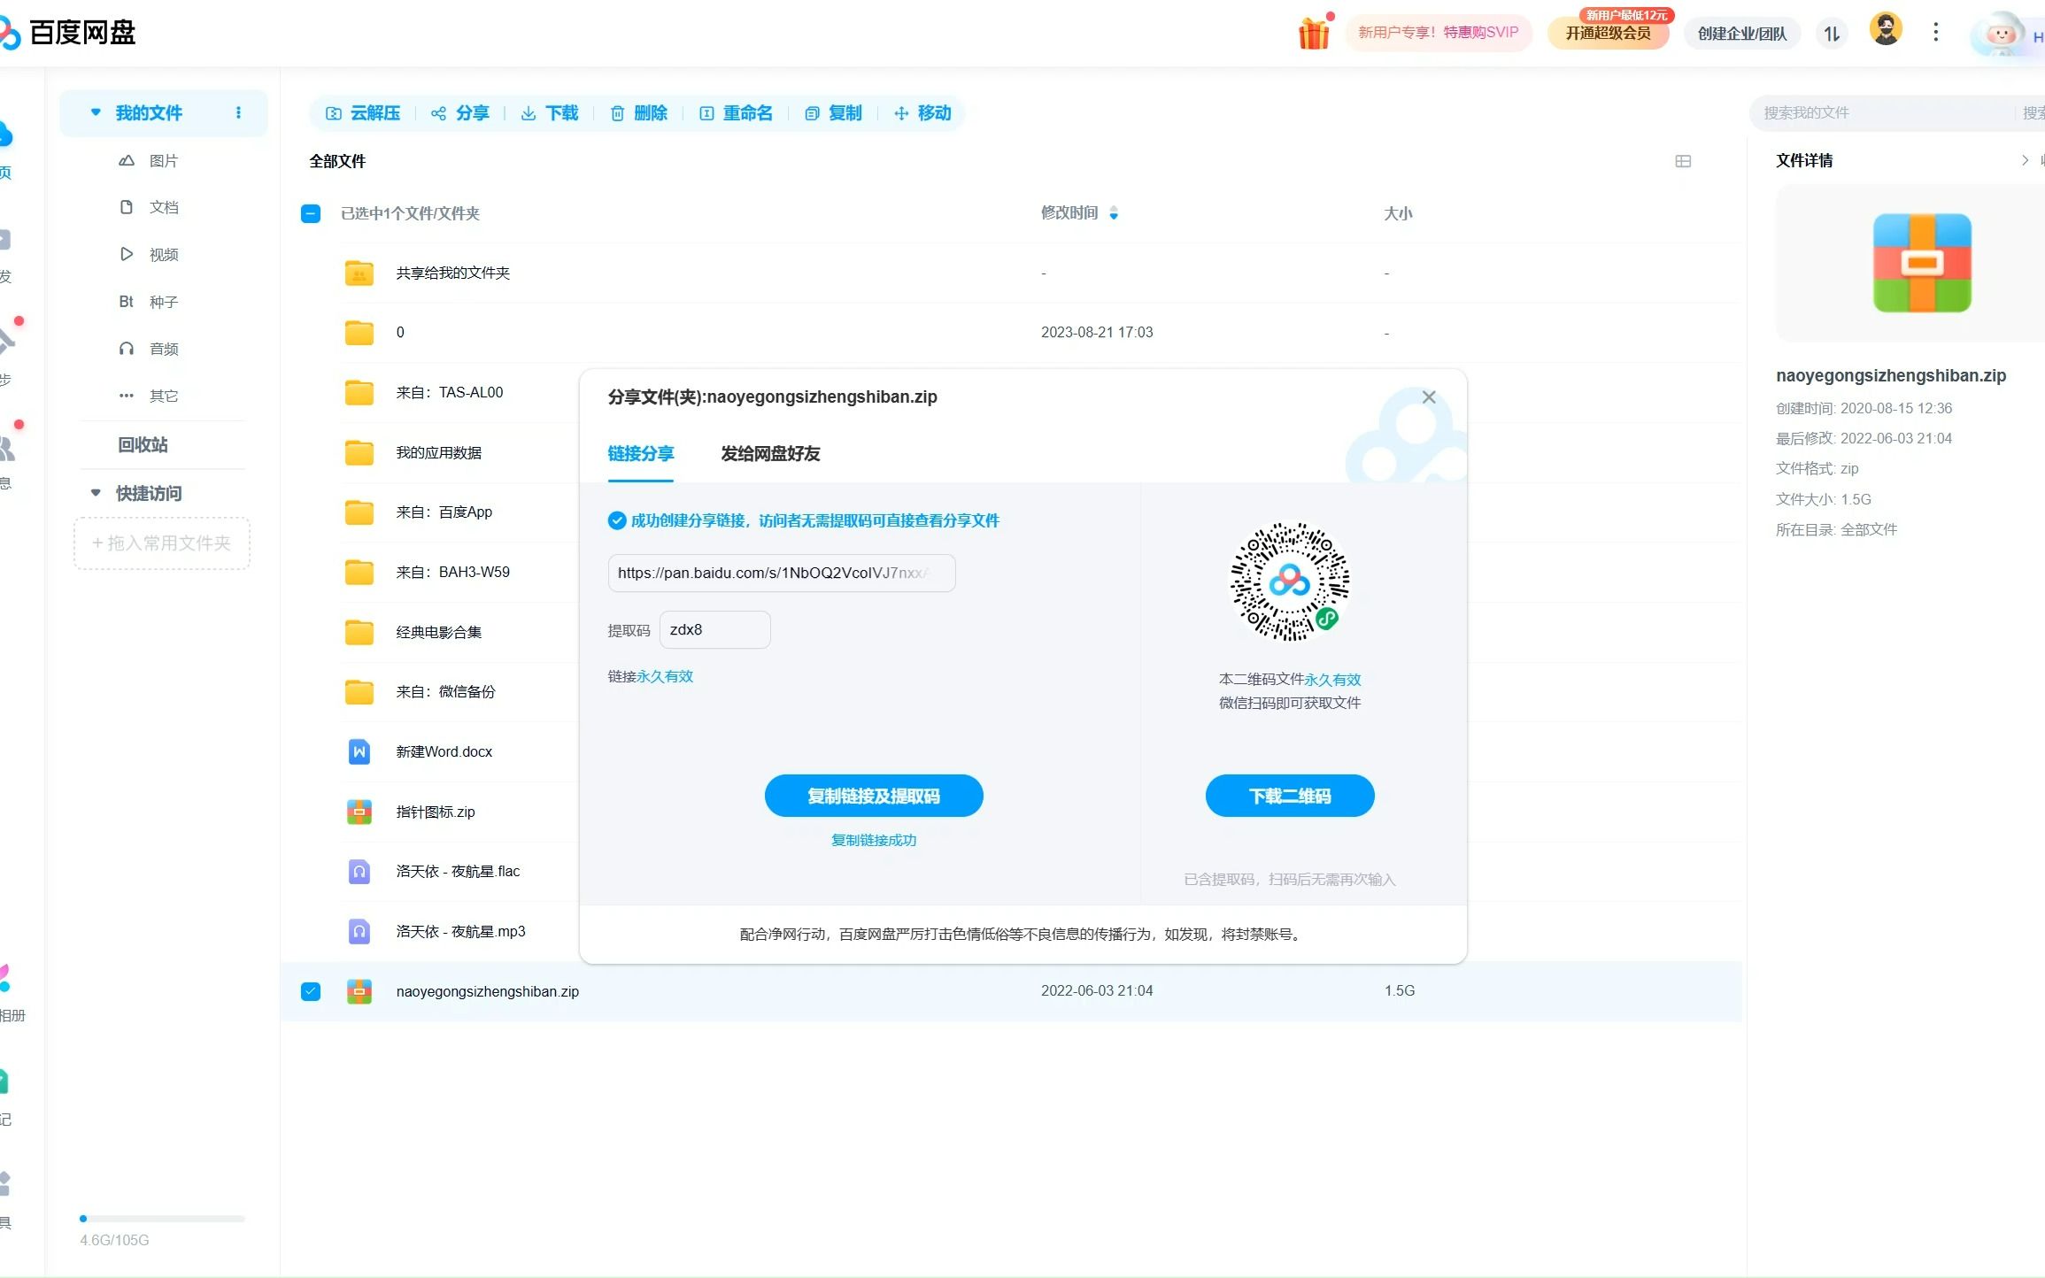Open the 来自：微信备份 folder

tap(444, 691)
